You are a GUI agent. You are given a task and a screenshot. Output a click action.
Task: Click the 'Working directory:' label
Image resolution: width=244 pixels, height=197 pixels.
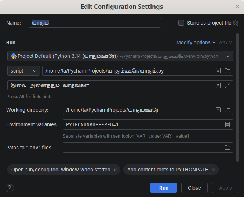(27, 110)
